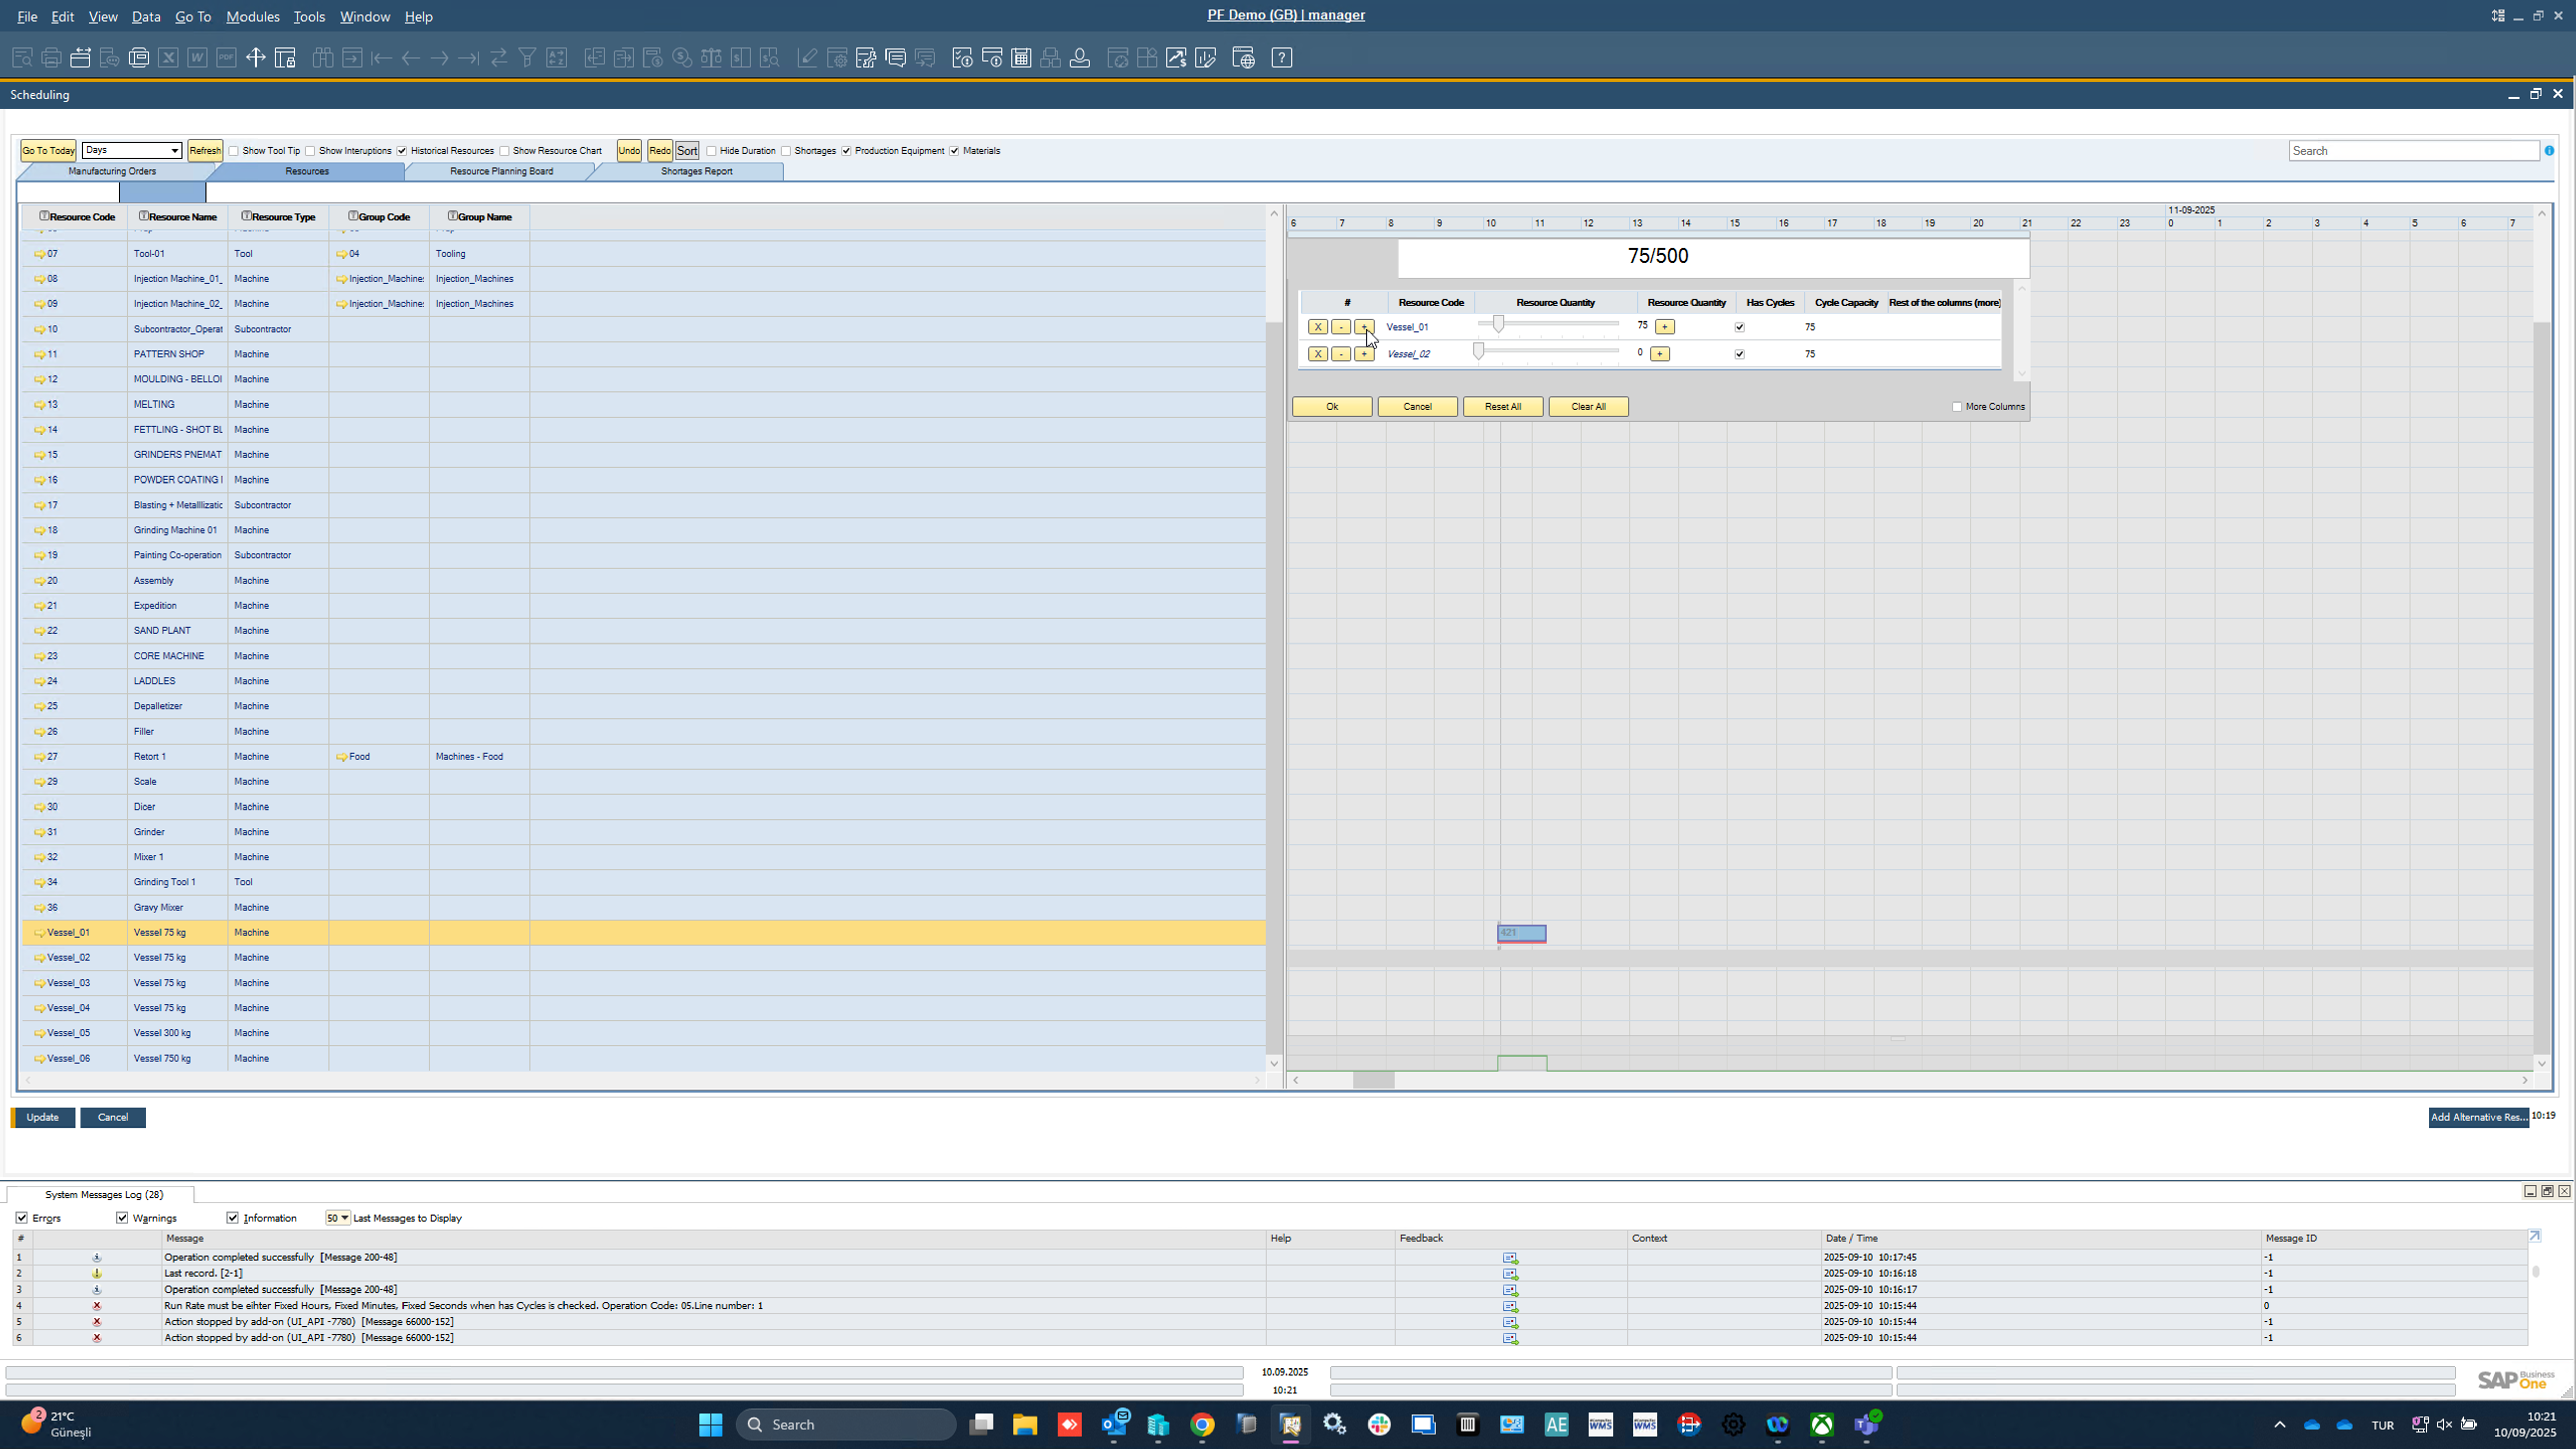Click the Messages/Alerts overview toolbar icon
The width and height of the screenshot is (2576, 1449).
pyautogui.click(x=895, y=58)
